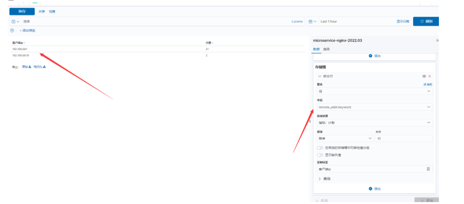Image resolution: width=464 pixels, height=204 pixels.
Task: Expand the 高级 advanced section
Action: [324, 179]
